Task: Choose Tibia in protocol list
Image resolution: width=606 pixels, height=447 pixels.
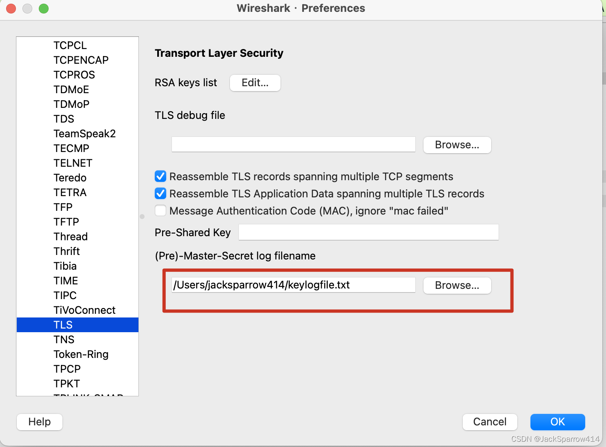Action: pos(78,266)
